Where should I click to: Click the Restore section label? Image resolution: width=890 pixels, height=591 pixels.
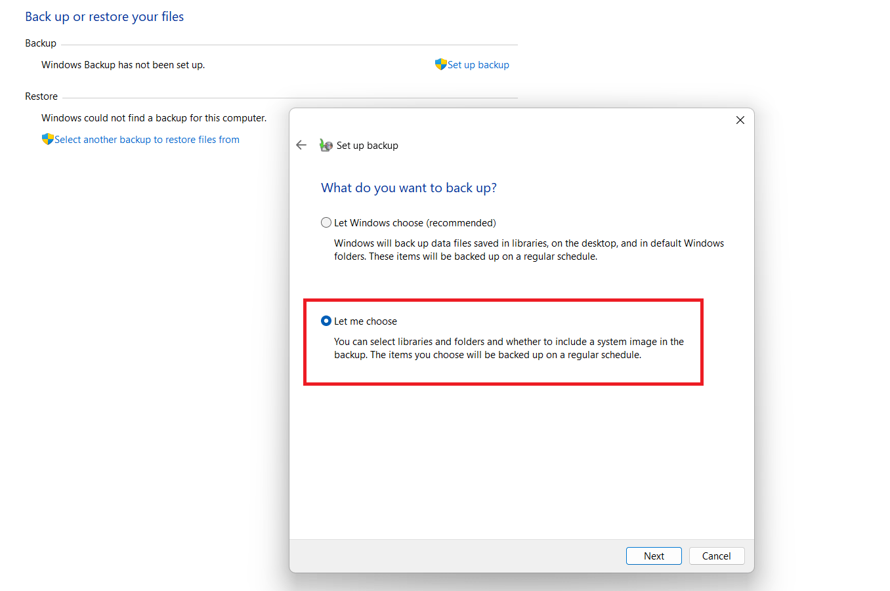[x=41, y=96]
